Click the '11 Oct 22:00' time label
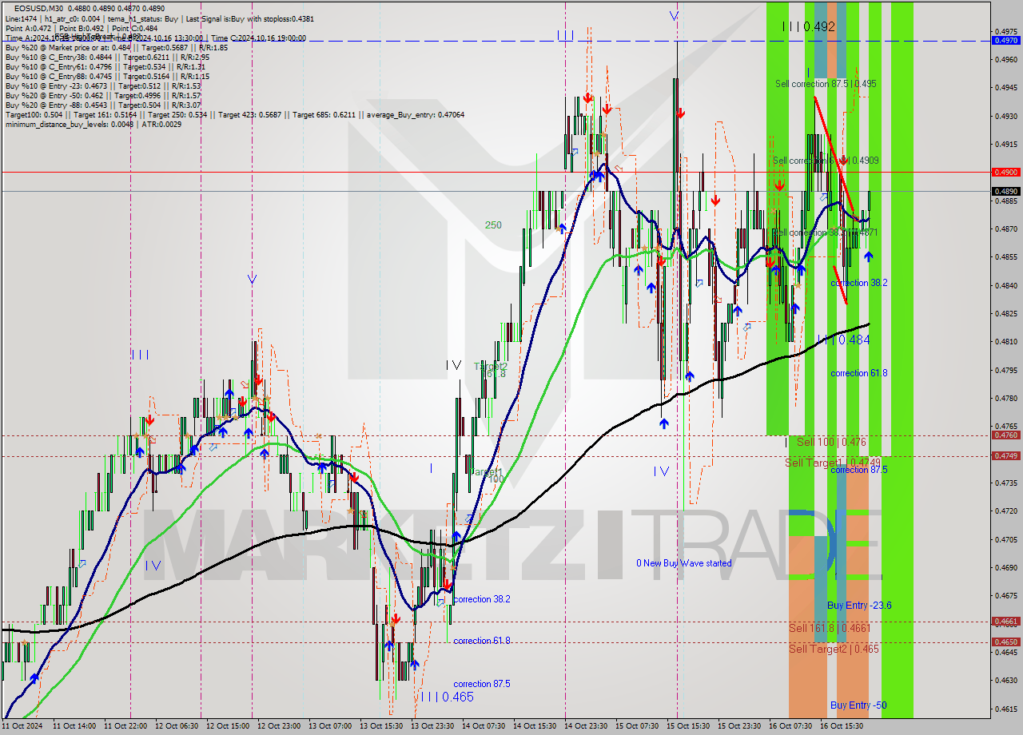Screen dimensions: 1023x735 click(x=125, y=726)
